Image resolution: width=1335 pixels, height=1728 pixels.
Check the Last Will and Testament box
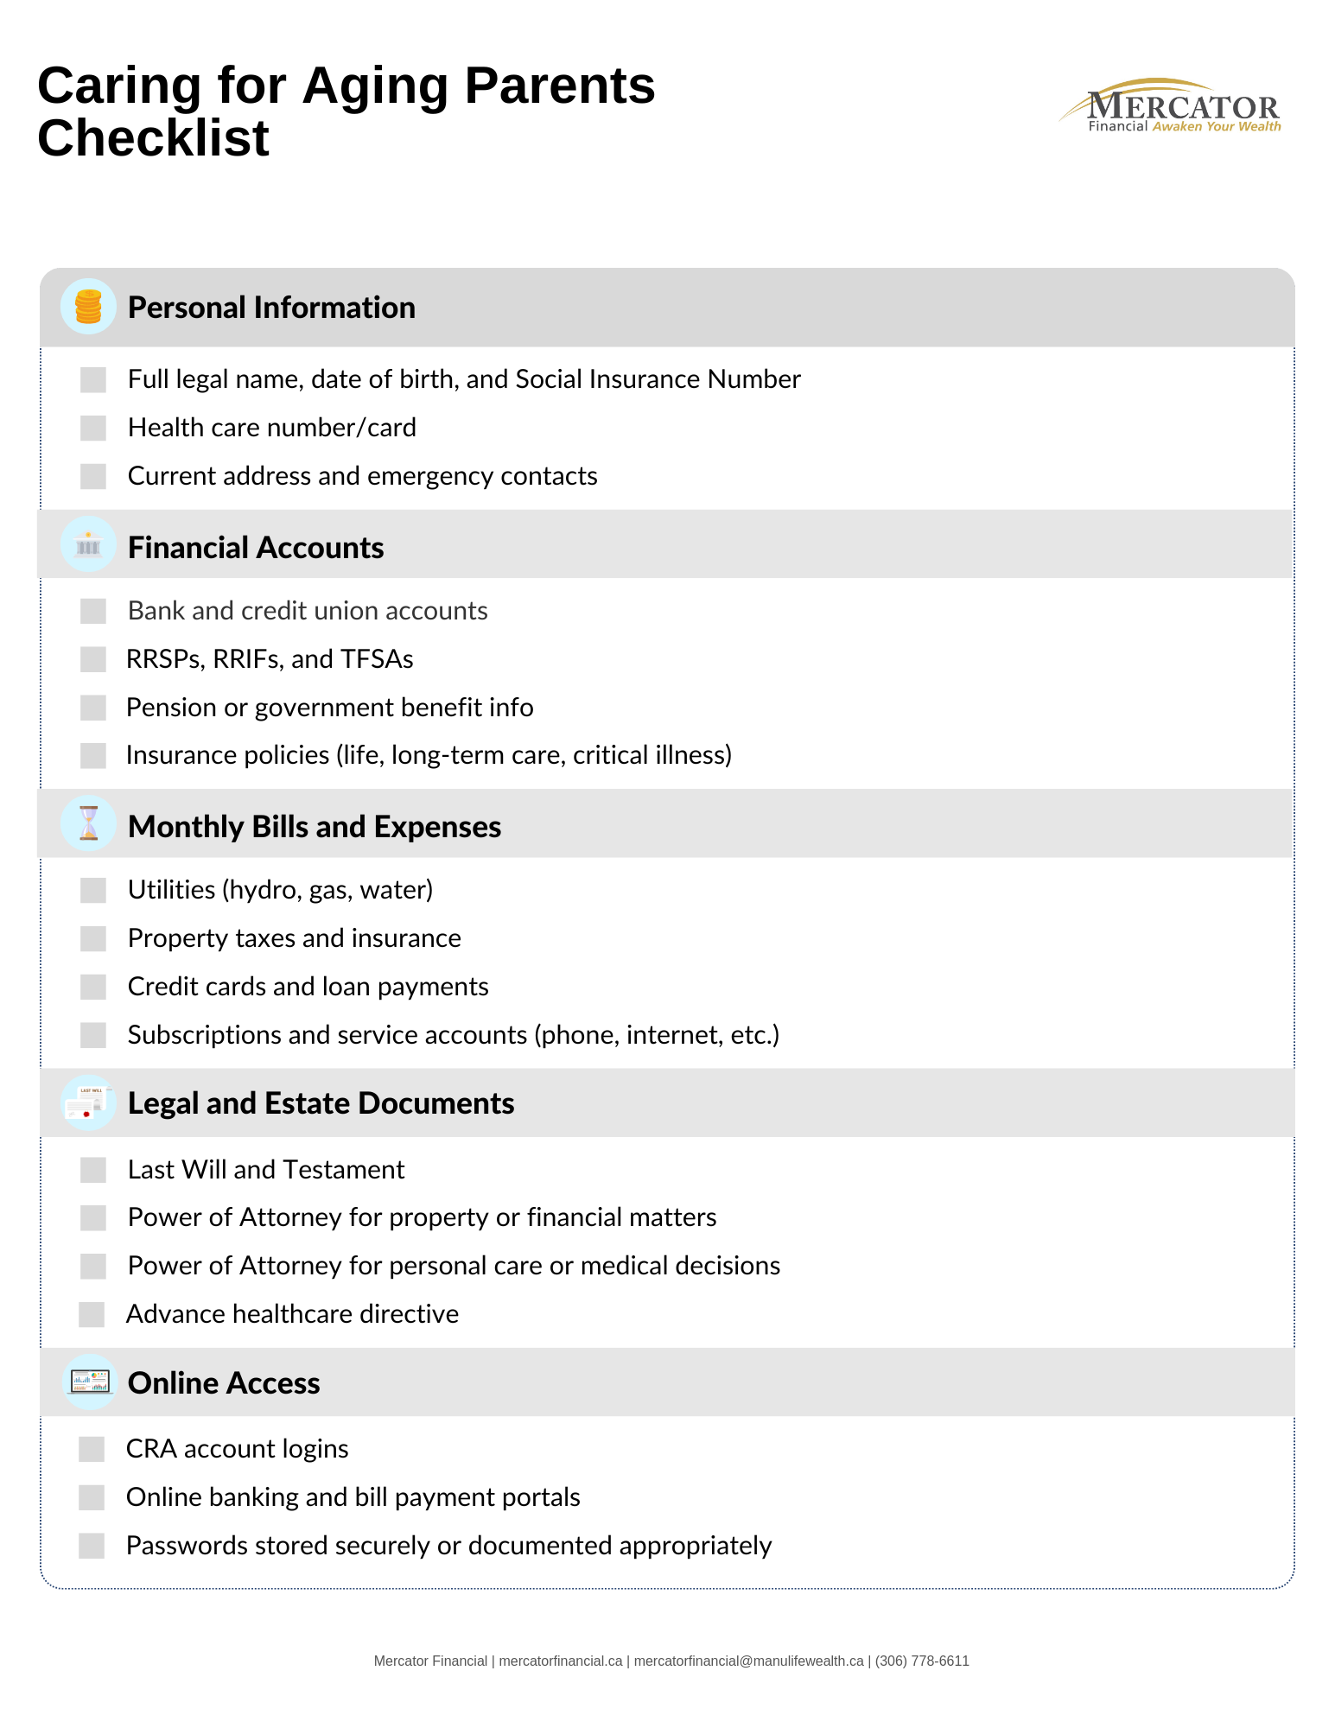(x=93, y=1170)
